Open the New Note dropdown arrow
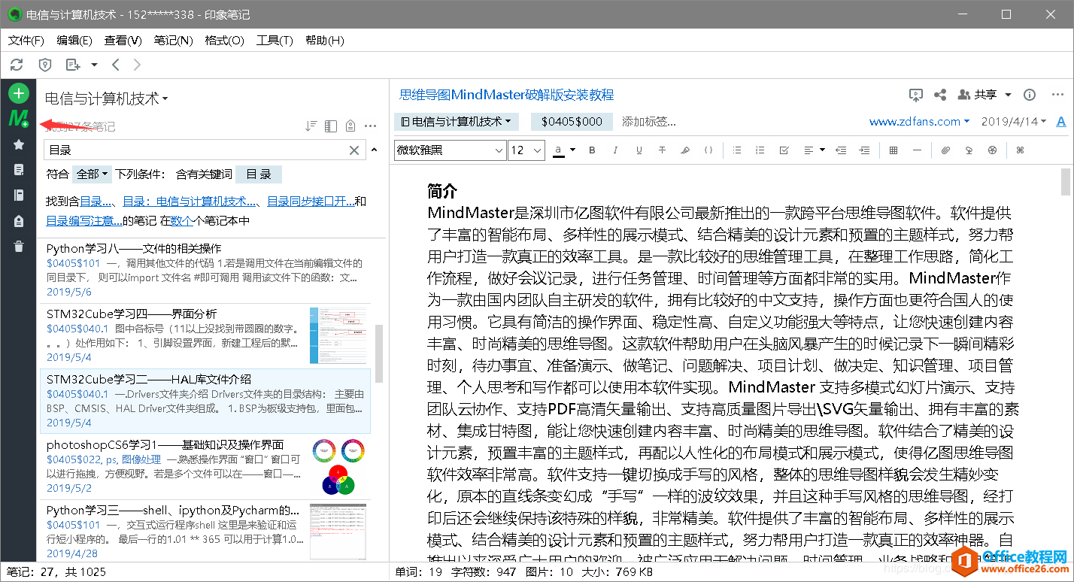The height and width of the screenshot is (582, 1074). coord(94,65)
